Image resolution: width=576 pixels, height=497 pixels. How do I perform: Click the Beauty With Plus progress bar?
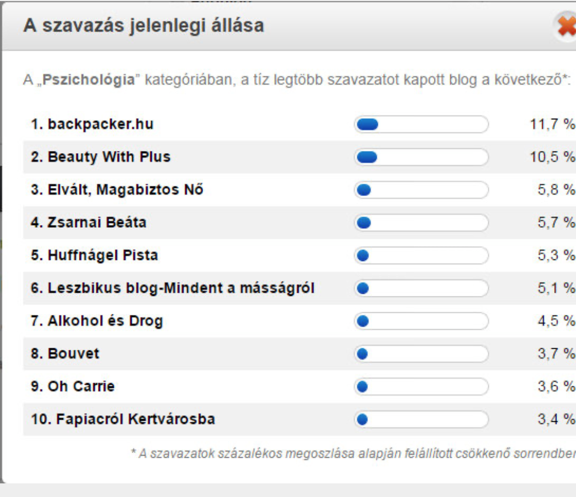click(x=421, y=157)
